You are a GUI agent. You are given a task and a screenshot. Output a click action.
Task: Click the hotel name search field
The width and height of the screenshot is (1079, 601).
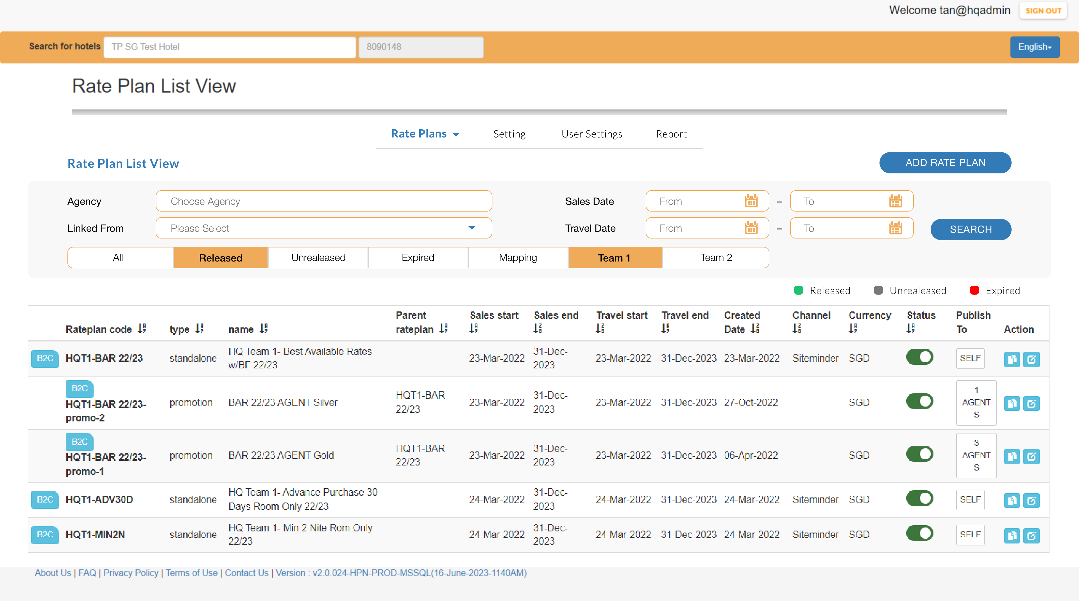pyautogui.click(x=230, y=47)
